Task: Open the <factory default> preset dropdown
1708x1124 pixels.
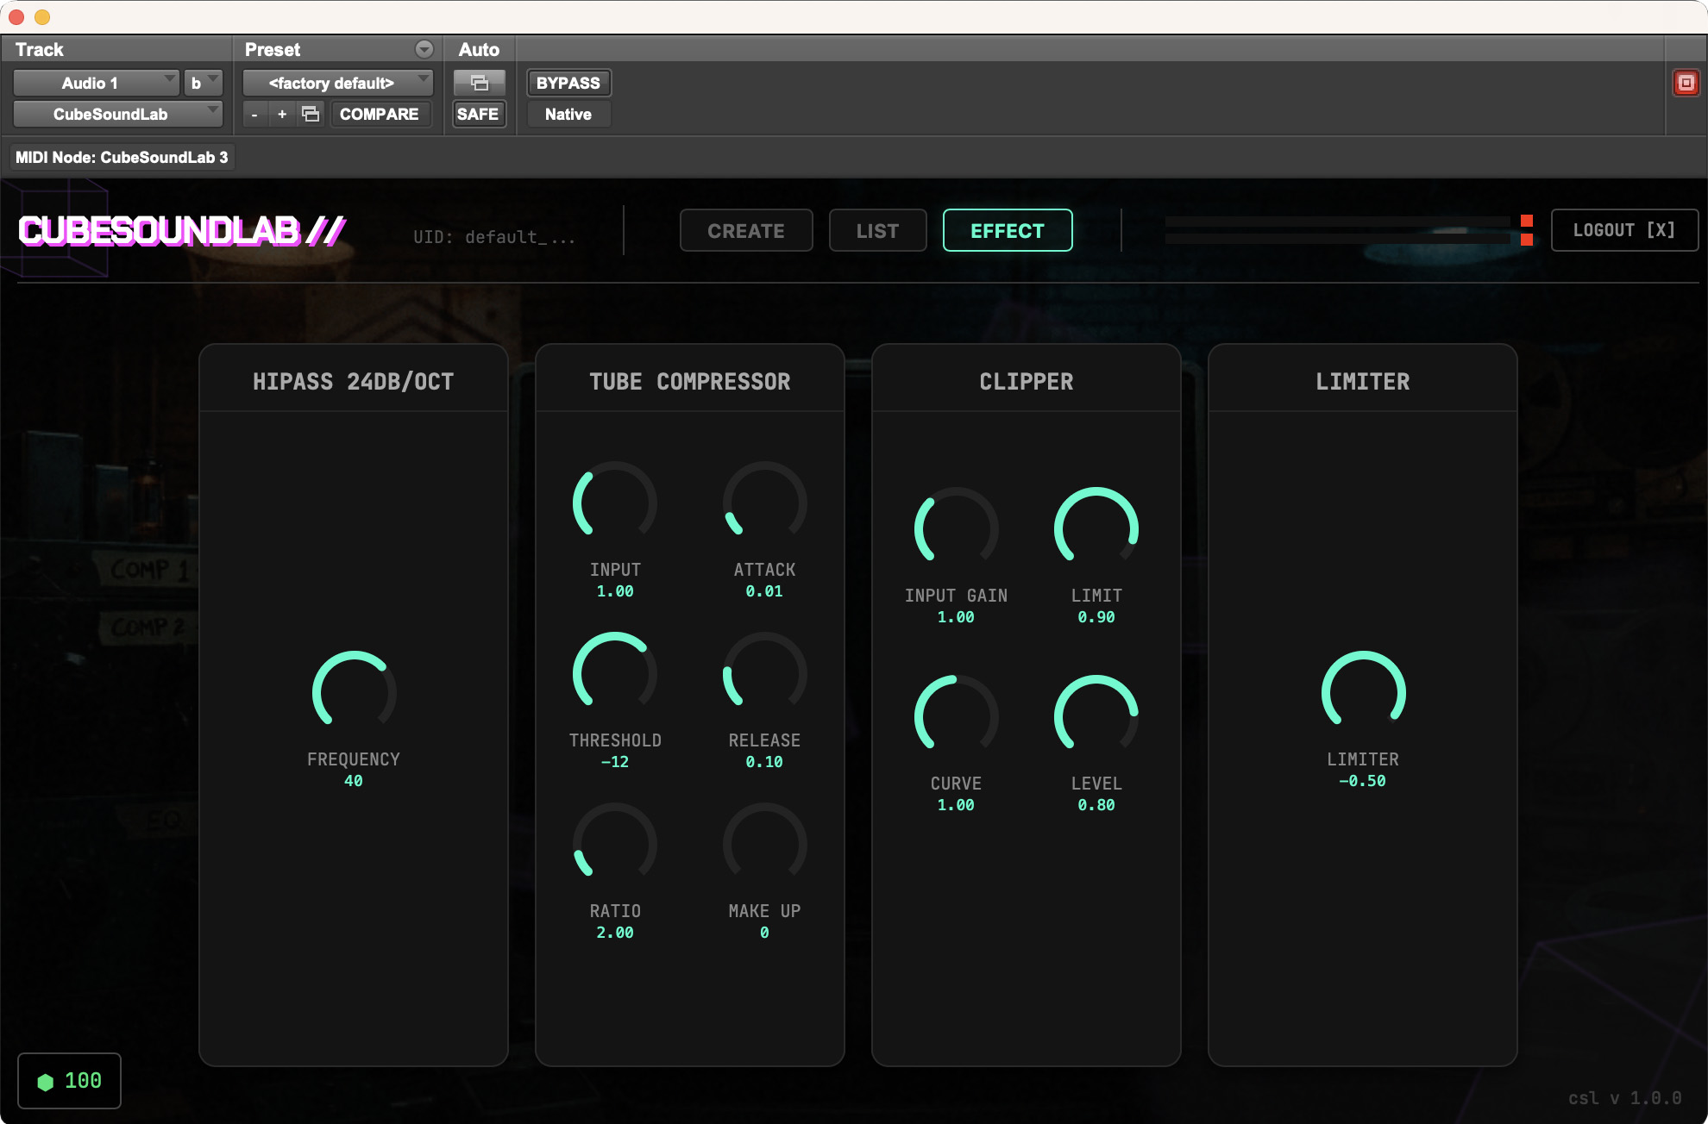Action: click(x=336, y=83)
